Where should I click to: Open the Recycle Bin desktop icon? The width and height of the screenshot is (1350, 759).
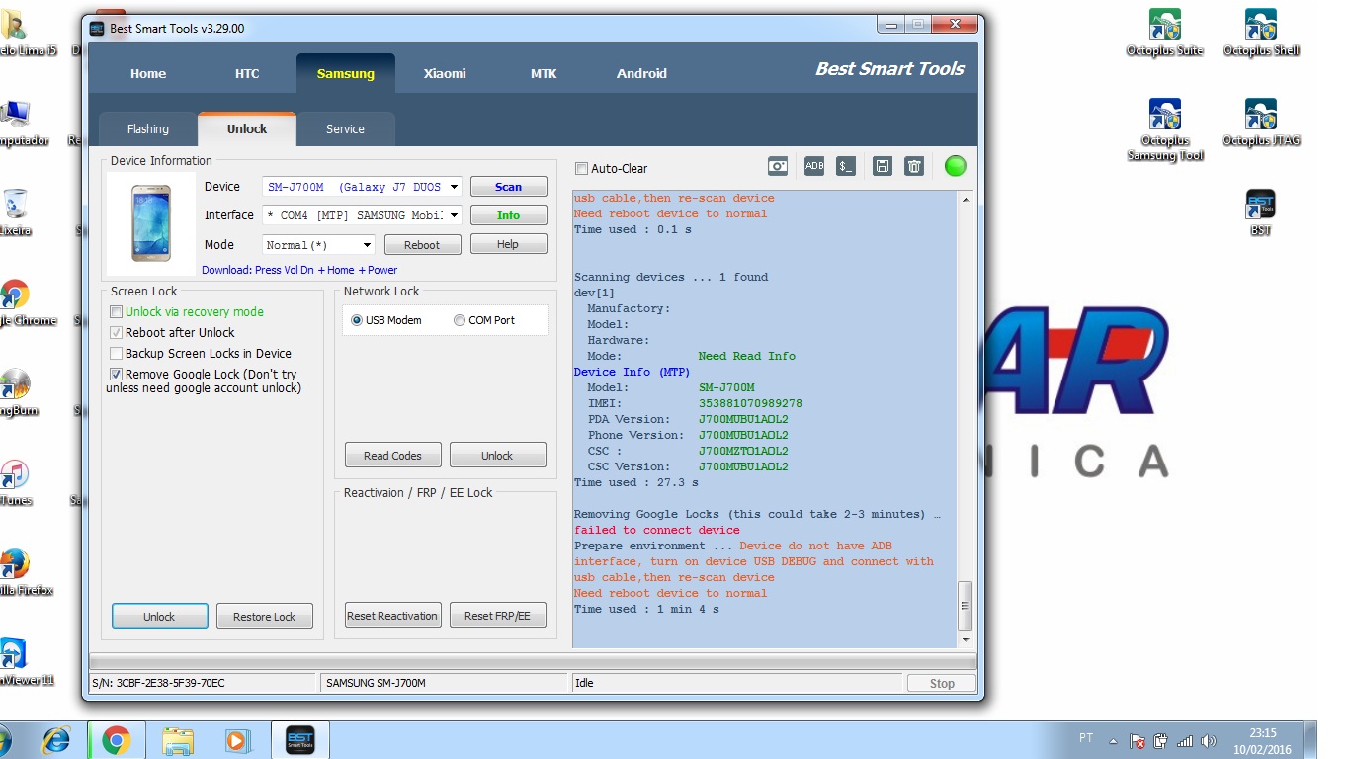click(x=16, y=212)
